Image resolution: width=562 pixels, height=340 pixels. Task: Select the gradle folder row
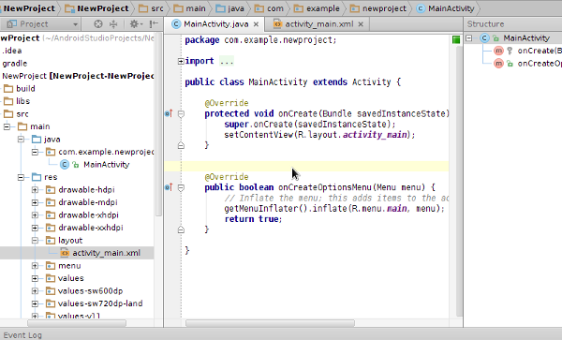pos(15,64)
